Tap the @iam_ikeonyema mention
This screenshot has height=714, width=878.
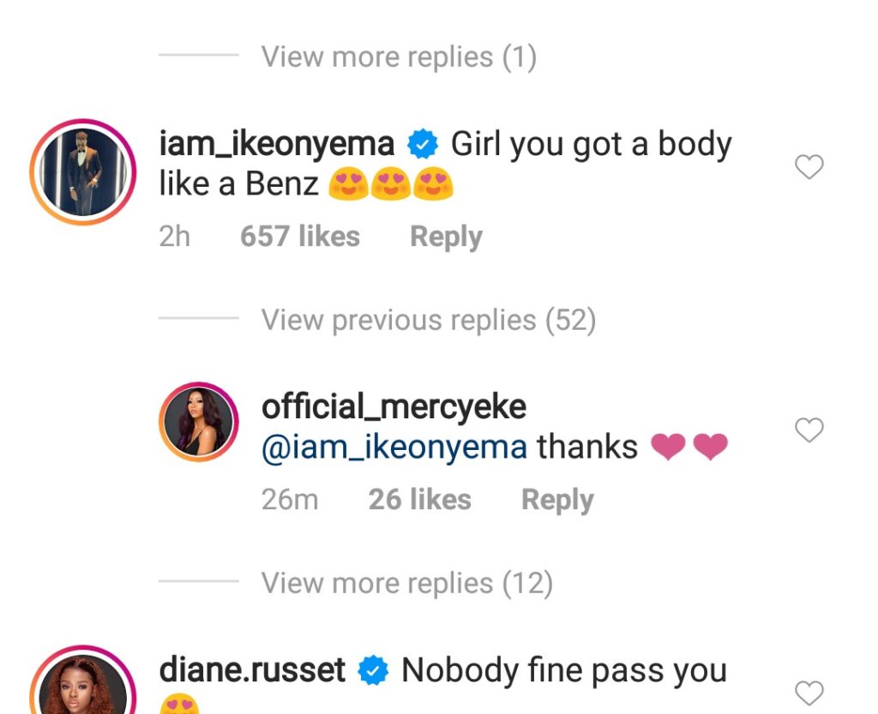tap(394, 447)
